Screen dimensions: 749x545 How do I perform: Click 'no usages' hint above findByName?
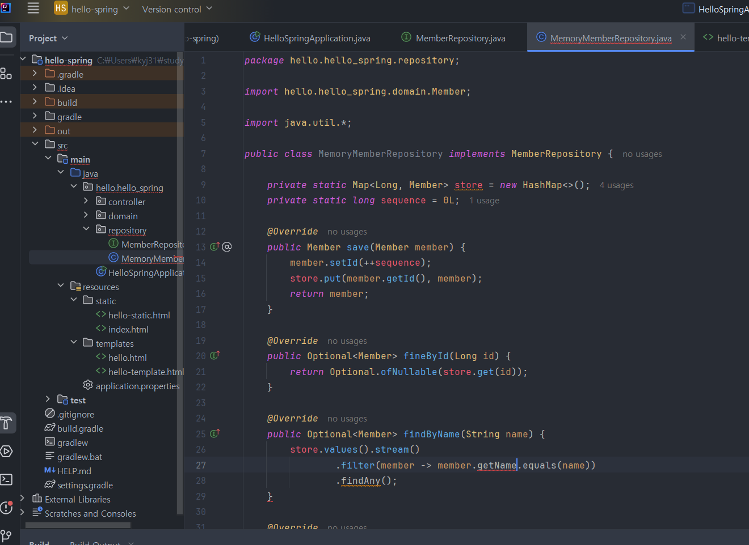tap(347, 419)
